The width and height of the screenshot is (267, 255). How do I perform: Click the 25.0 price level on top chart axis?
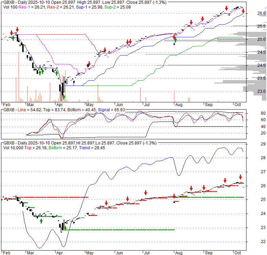coord(262,39)
